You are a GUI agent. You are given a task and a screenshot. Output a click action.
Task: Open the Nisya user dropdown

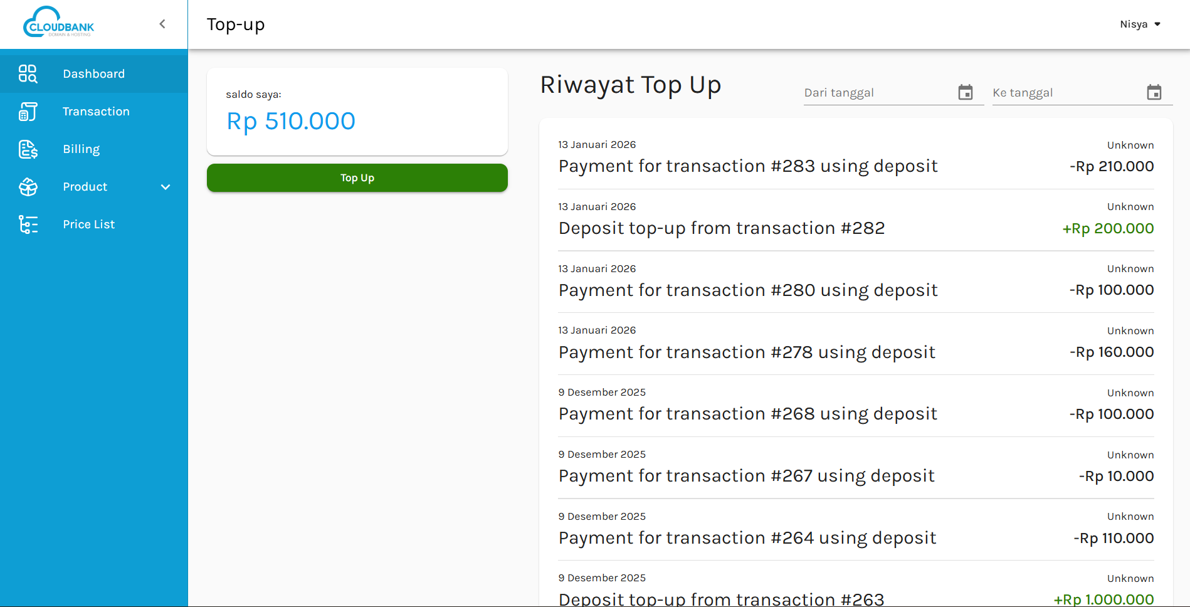[x=1140, y=24]
